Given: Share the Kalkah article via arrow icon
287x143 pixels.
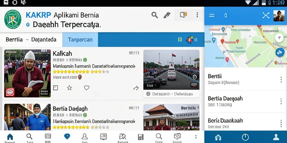Looking at the screenshot, I should (136, 88).
